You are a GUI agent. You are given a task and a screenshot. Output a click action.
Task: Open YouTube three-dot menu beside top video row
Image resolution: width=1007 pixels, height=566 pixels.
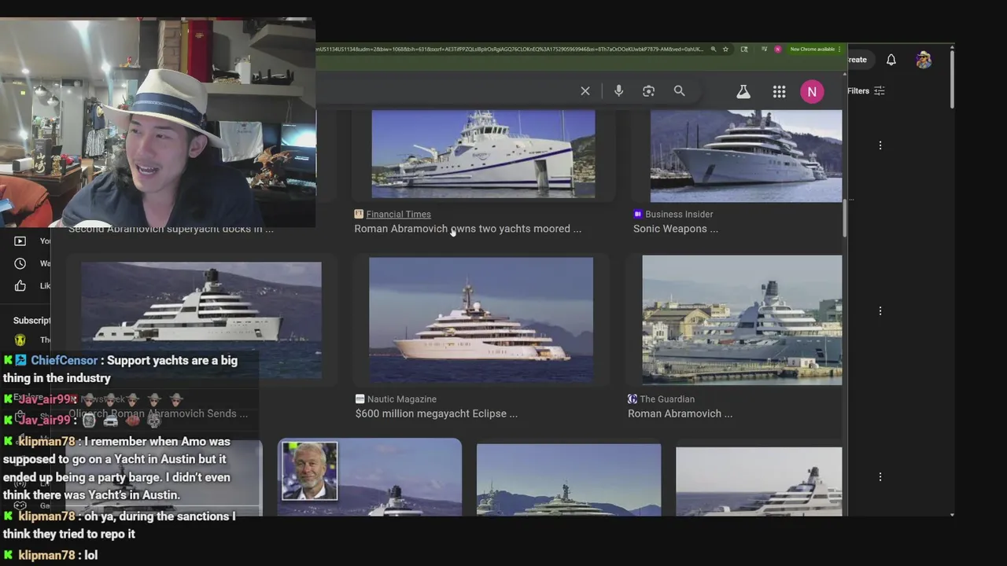[880, 145]
